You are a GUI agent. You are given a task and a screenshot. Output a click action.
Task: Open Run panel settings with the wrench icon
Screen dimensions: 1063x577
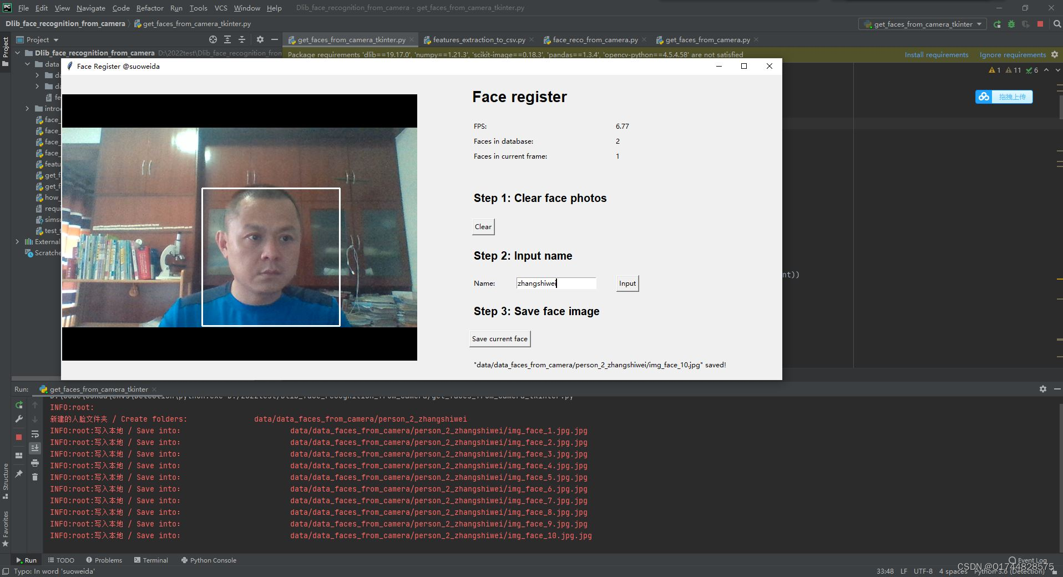point(18,419)
